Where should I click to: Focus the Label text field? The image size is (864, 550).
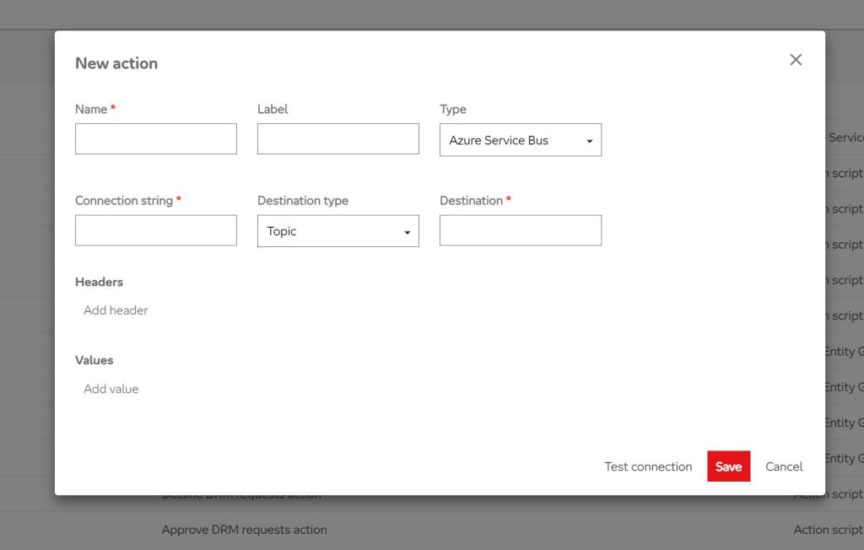(x=337, y=139)
